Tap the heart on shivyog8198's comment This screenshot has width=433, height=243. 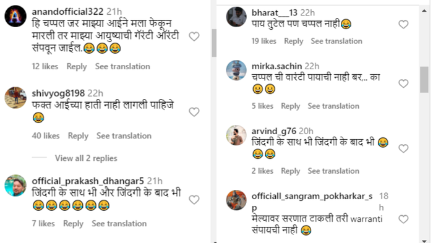(x=194, y=112)
